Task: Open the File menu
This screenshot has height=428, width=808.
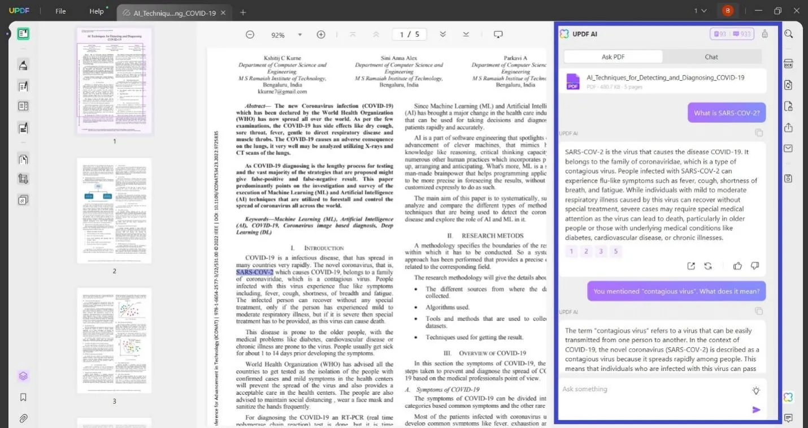Action: coord(60,11)
